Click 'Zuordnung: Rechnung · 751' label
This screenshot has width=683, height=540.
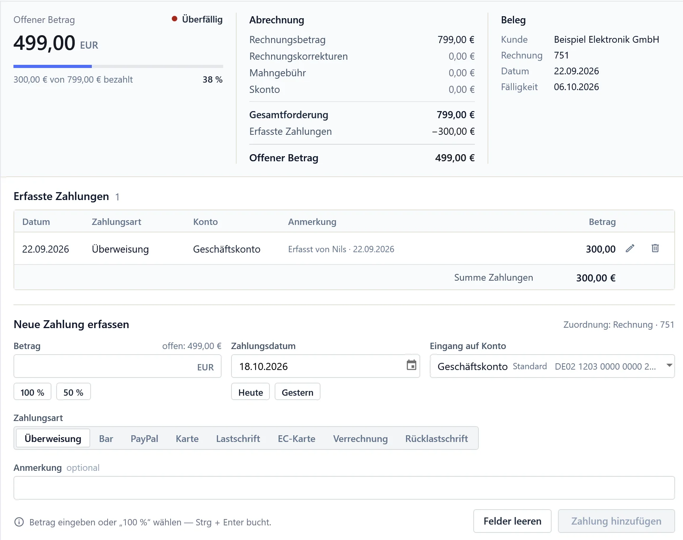pos(619,325)
